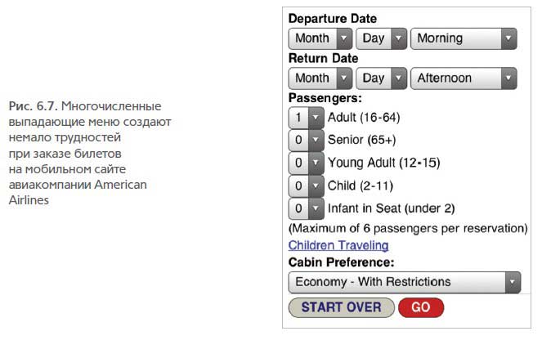Click arrow icon on cabin preference selector

(513, 282)
